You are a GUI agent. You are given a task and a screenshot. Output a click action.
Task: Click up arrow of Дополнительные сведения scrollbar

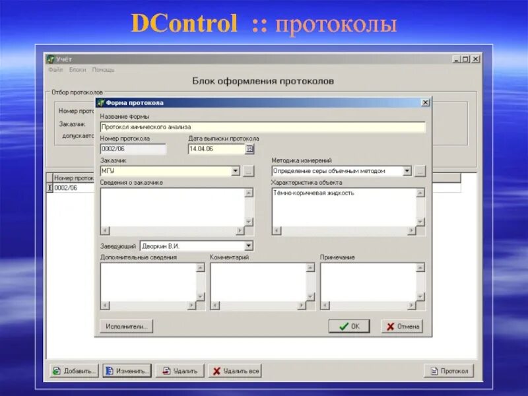click(x=201, y=268)
